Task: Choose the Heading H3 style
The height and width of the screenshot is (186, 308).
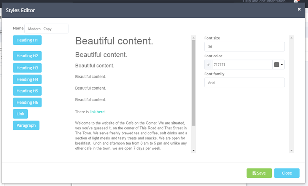Action: pyautogui.click(x=27, y=68)
